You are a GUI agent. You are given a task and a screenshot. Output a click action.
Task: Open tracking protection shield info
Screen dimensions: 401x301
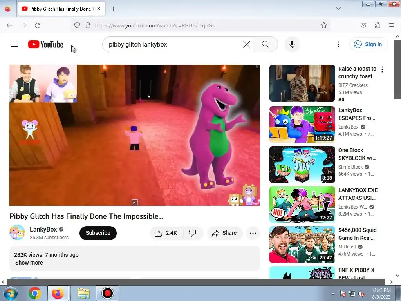(x=77, y=25)
